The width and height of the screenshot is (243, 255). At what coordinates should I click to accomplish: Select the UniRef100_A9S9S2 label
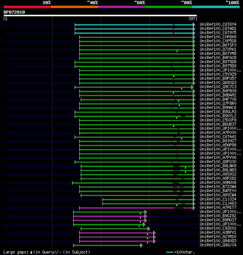218,174
